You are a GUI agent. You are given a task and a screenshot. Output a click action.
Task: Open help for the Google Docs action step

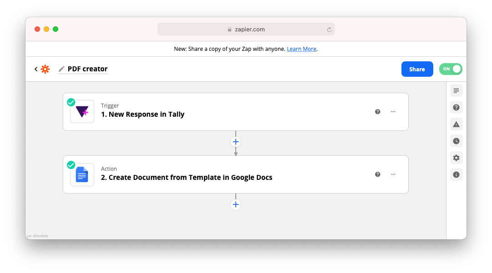[377, 174]
